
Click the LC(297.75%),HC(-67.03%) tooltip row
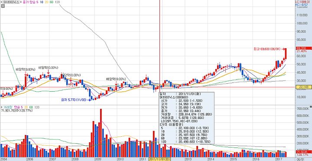[x=179, y=121]
